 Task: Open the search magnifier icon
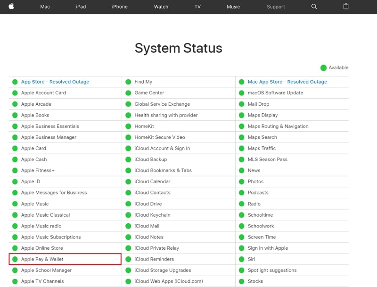click(x=314, y=7)
